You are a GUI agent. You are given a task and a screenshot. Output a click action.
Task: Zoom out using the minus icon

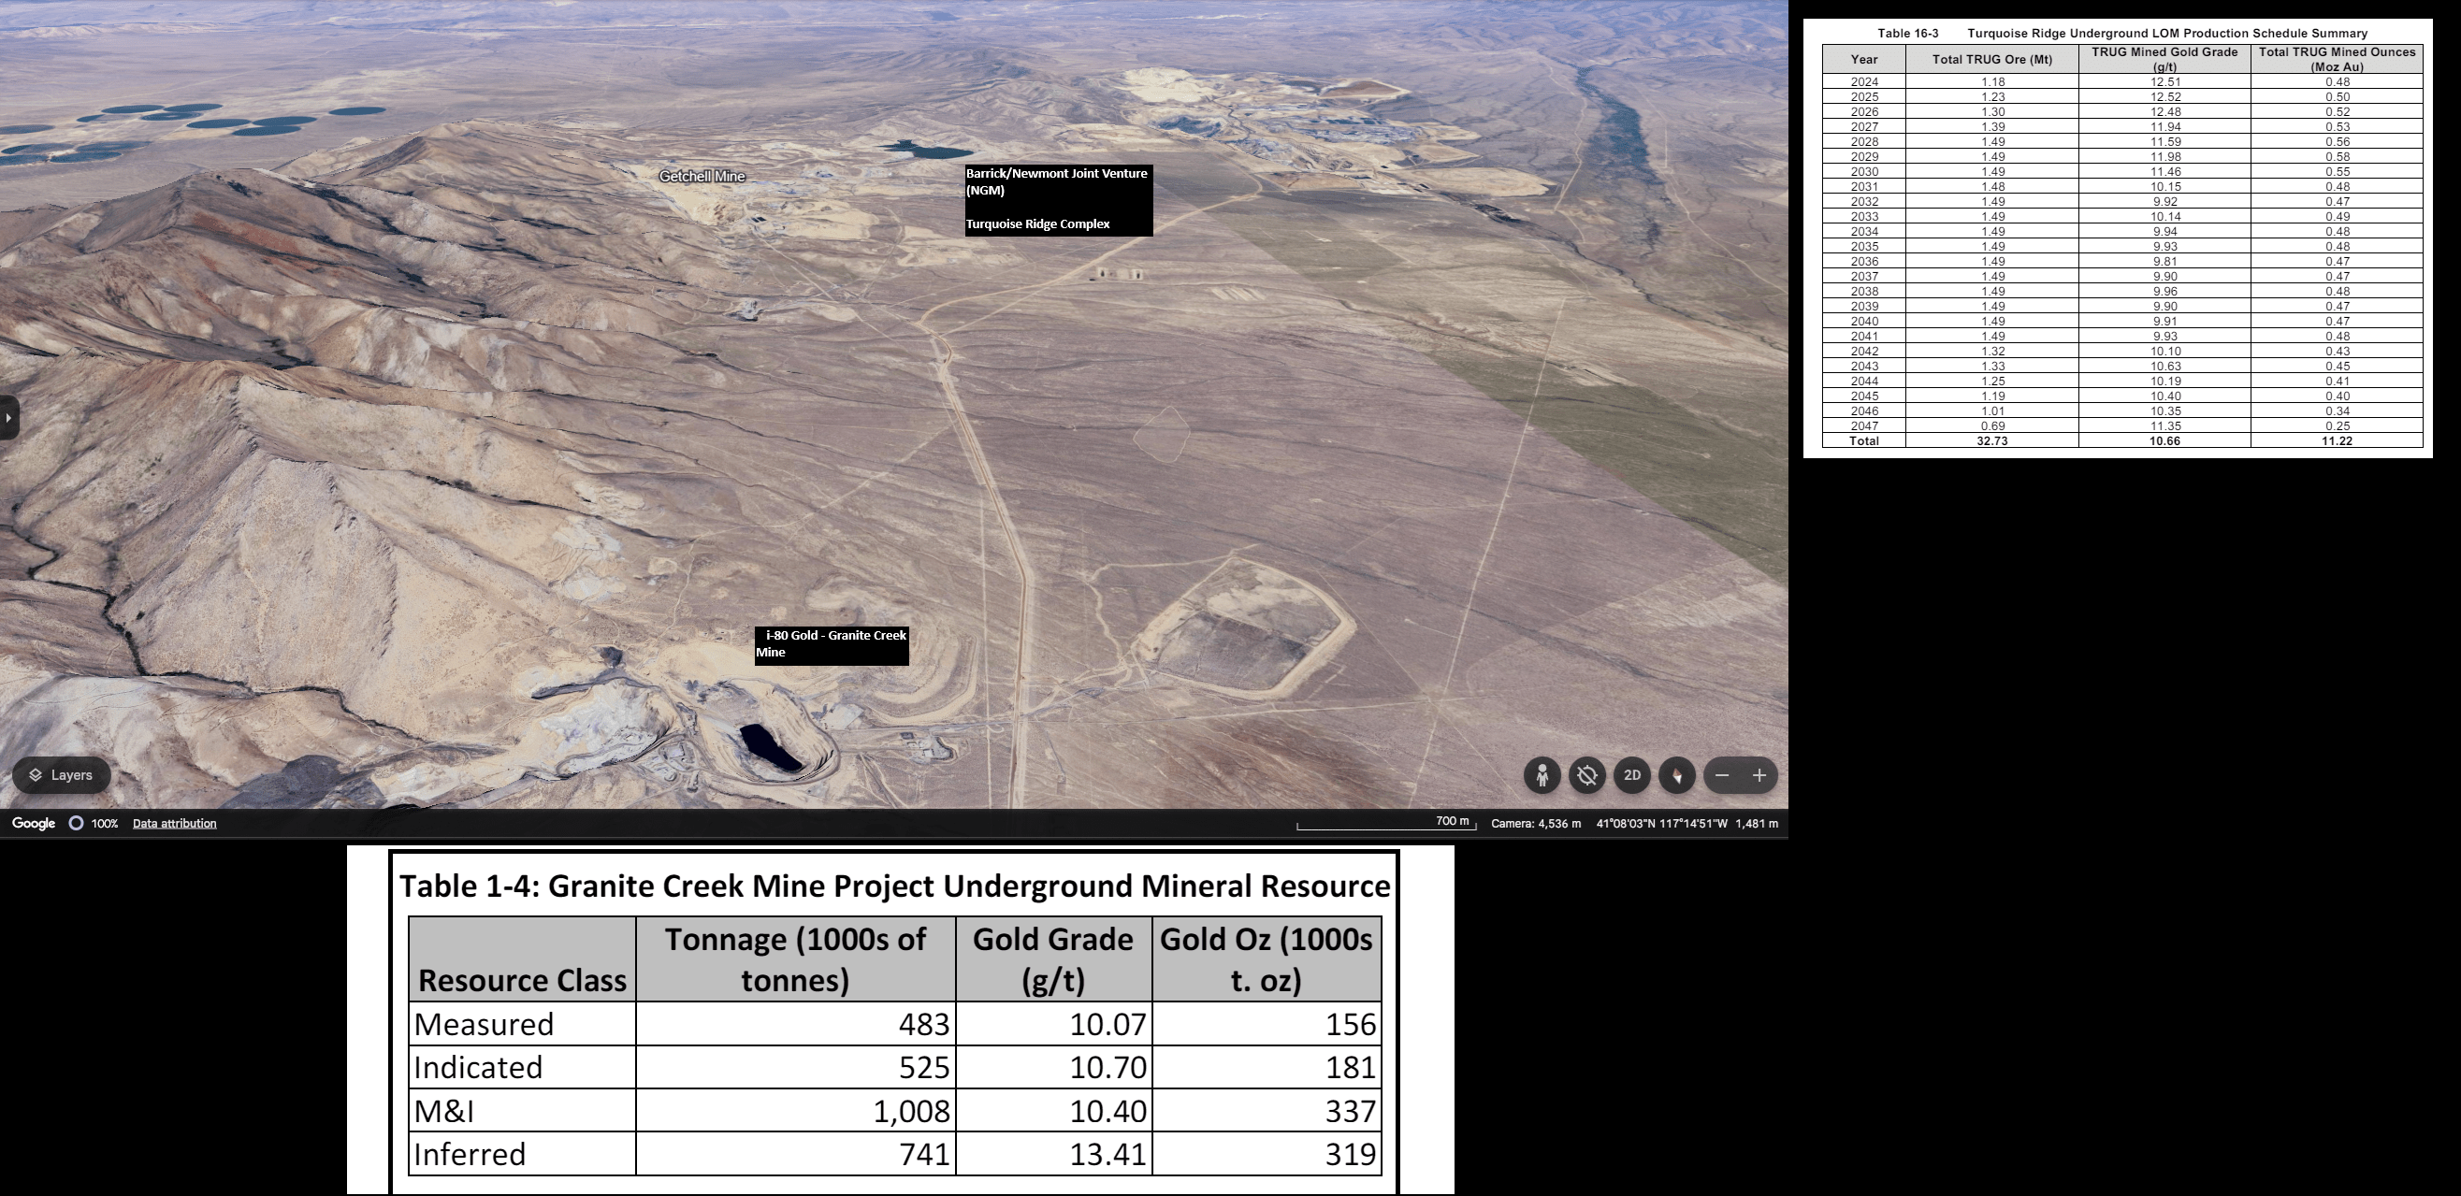(x=1720, y=776)
